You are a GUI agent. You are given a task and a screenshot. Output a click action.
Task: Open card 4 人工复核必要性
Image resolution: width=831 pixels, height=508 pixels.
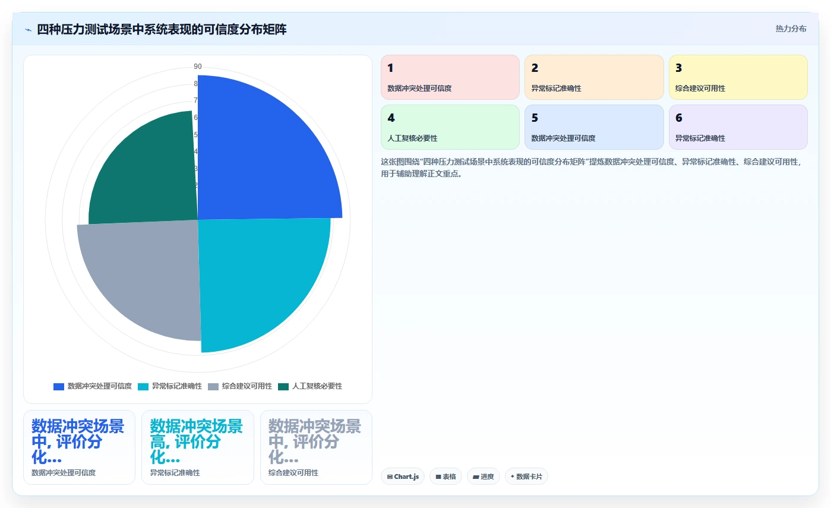(450, 127)
